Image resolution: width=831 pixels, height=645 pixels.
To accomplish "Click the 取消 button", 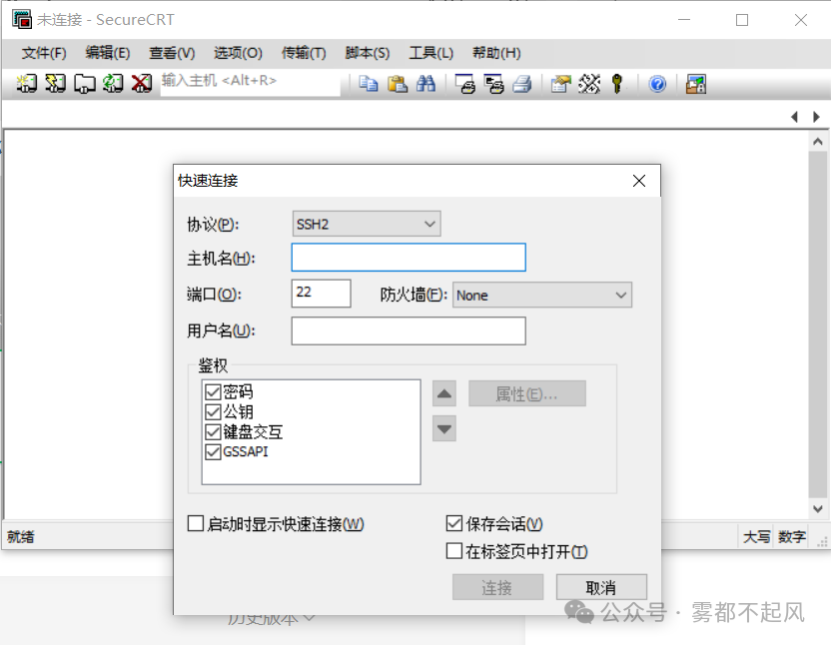I will tap(601, 587).
